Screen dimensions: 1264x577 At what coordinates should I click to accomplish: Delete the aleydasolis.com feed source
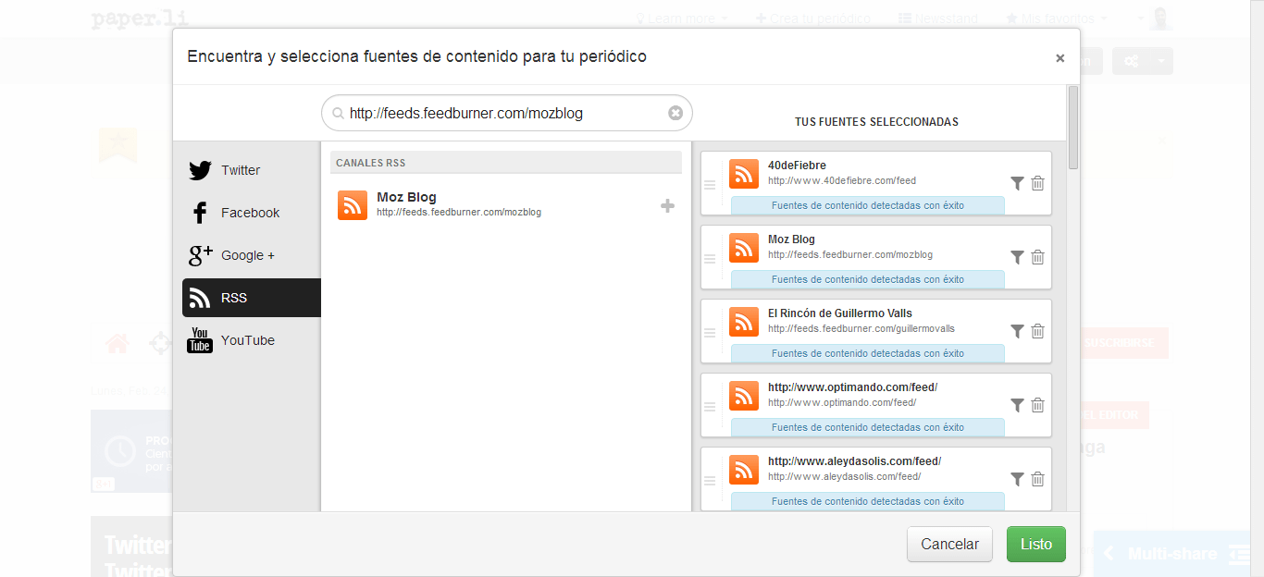[1037, 479]
